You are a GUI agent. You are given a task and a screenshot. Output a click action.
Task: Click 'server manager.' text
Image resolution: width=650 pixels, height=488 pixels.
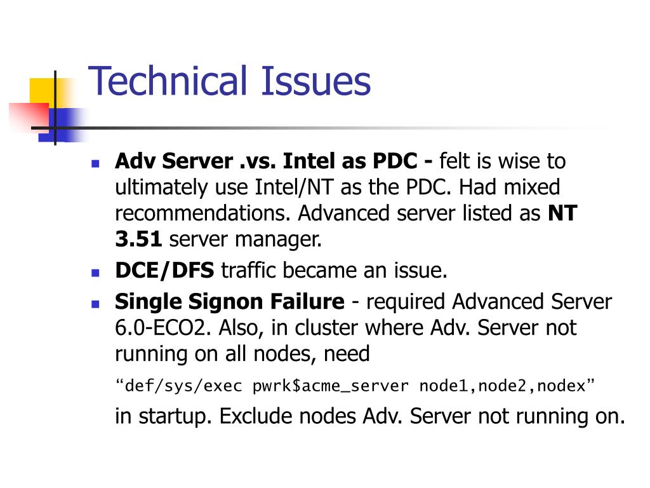point(246,240)
